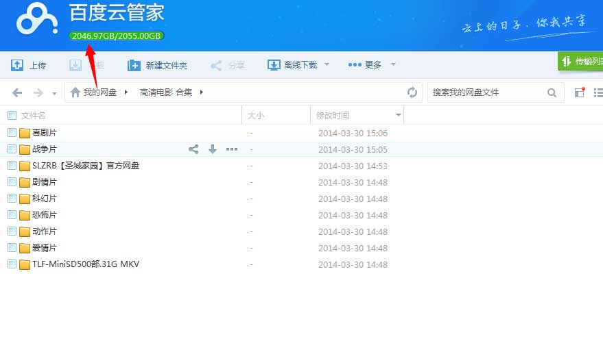Viewport: 603px width, 354px height.
Task: Click the 2014-03-30 15:06 timestamp
Action: (x=353, y=134)
